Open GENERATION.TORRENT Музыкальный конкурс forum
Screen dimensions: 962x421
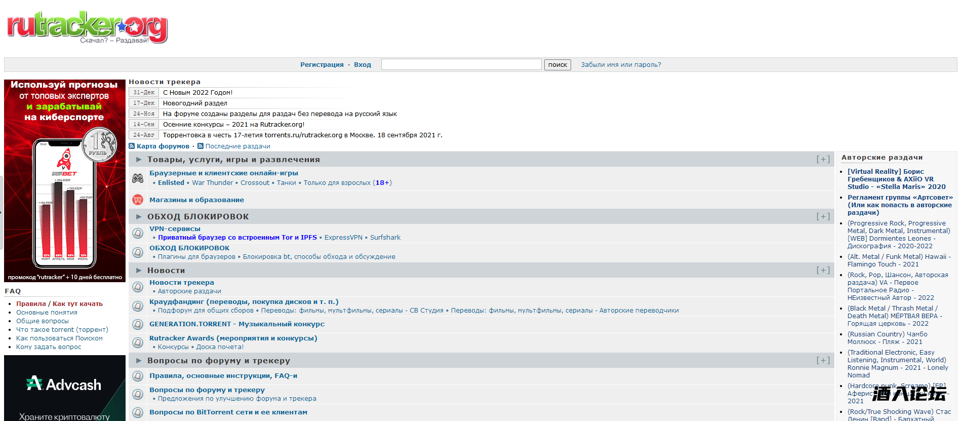coord(237,324)
